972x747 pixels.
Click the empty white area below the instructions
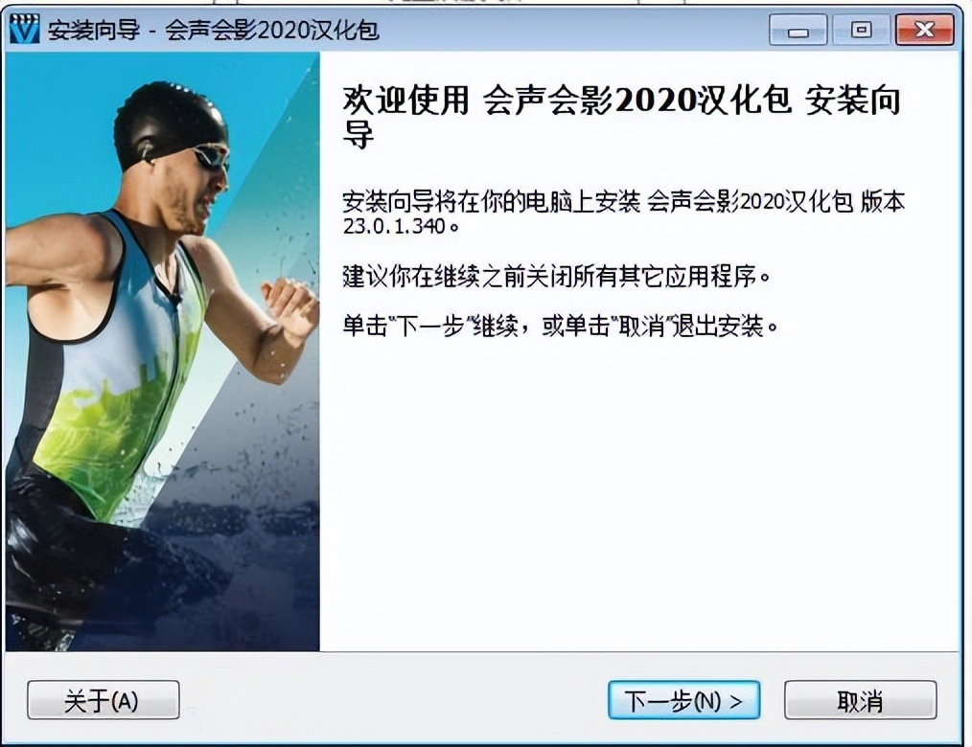pos(638,495)
